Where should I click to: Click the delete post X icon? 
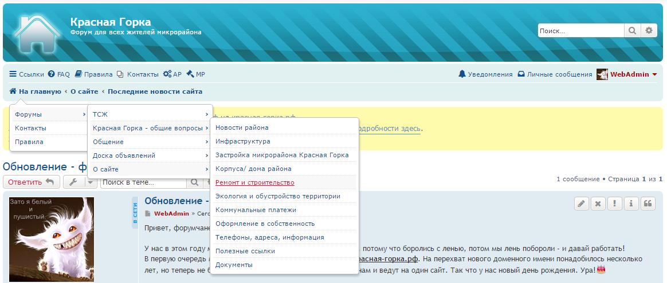click(x=598, y=204)
